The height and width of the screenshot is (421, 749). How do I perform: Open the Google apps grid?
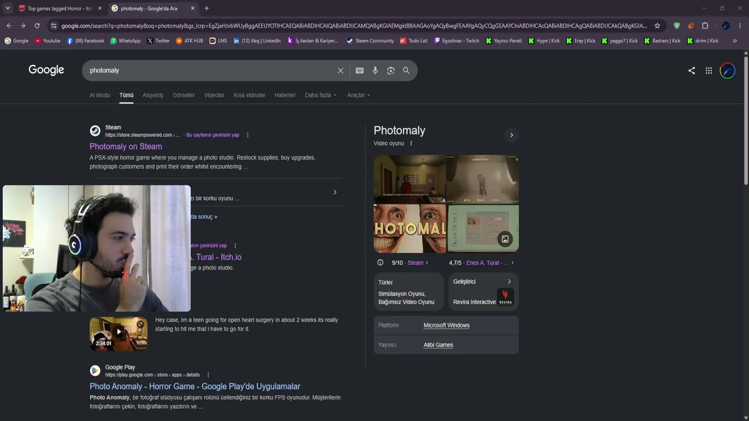point(709,71)
